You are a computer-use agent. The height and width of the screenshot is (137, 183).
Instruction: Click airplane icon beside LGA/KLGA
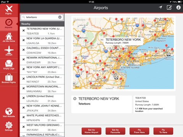click(x=24, y=40)
